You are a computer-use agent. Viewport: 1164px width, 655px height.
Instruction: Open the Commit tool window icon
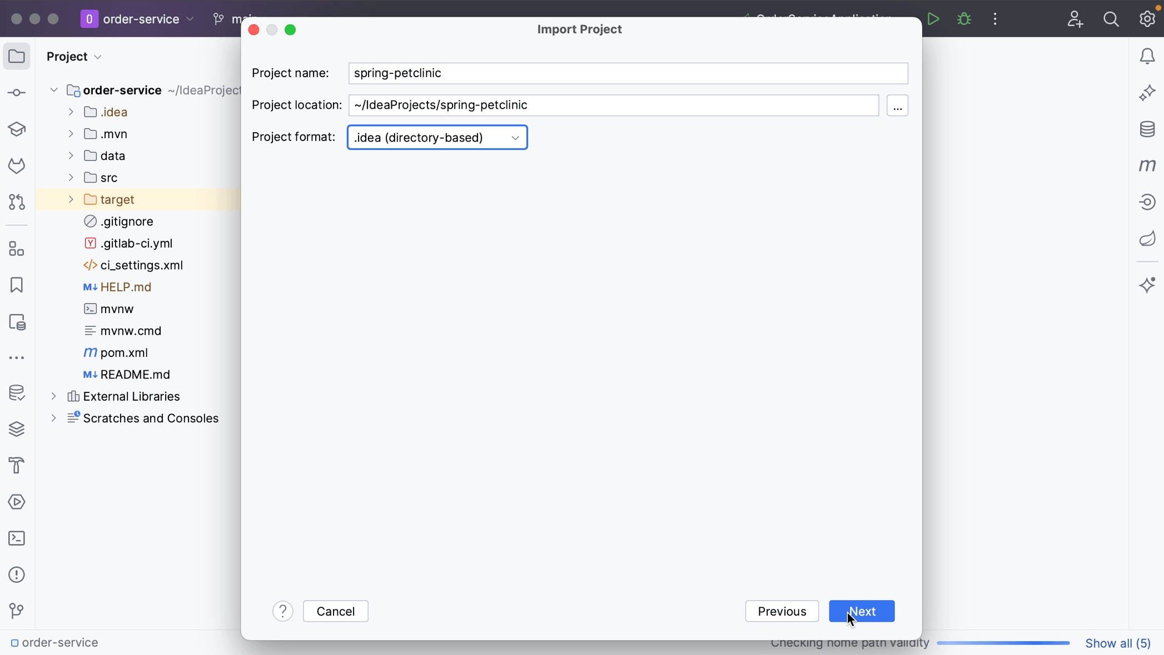[17, 93]
